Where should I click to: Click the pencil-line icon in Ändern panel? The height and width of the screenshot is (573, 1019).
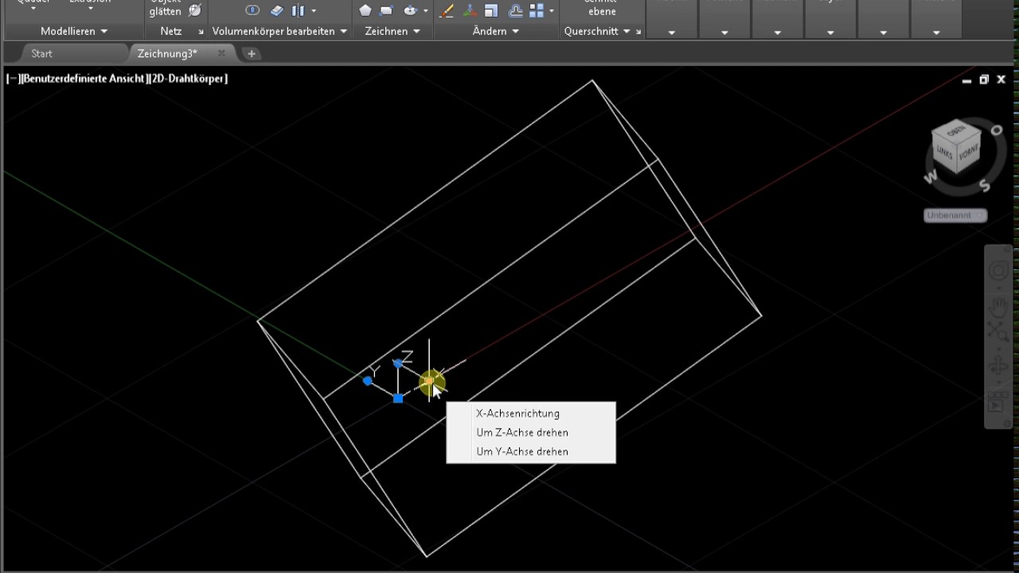[447, 10]
